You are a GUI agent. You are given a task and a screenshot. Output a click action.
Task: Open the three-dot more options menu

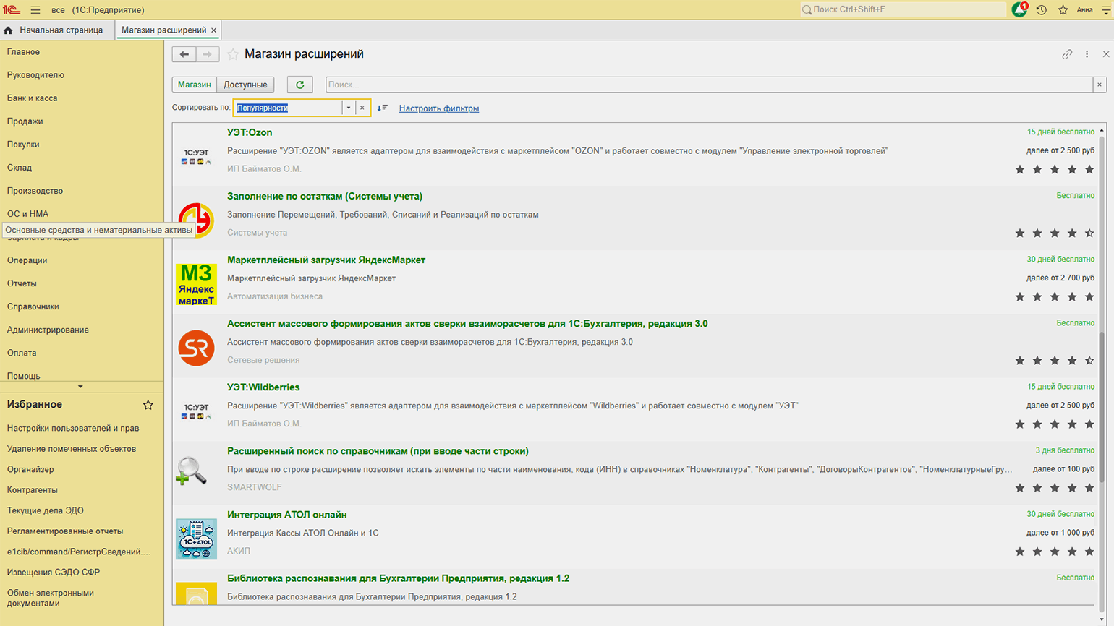pos(1087,54)
